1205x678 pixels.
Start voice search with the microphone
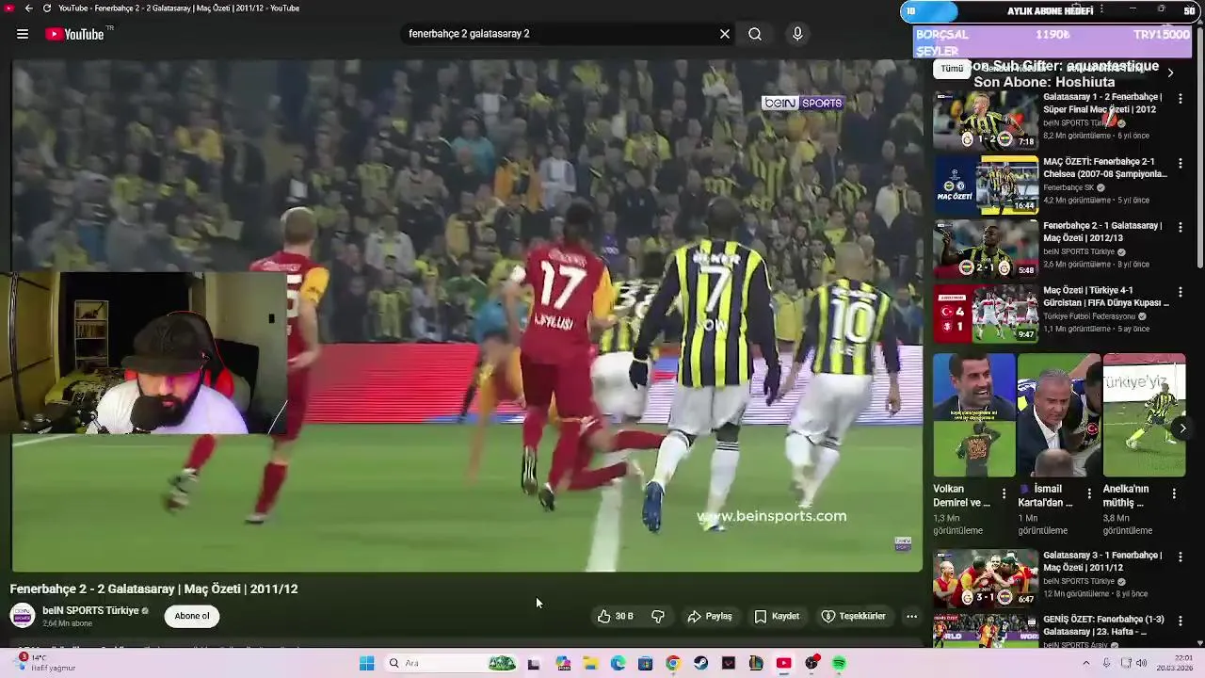click(797, 34)
